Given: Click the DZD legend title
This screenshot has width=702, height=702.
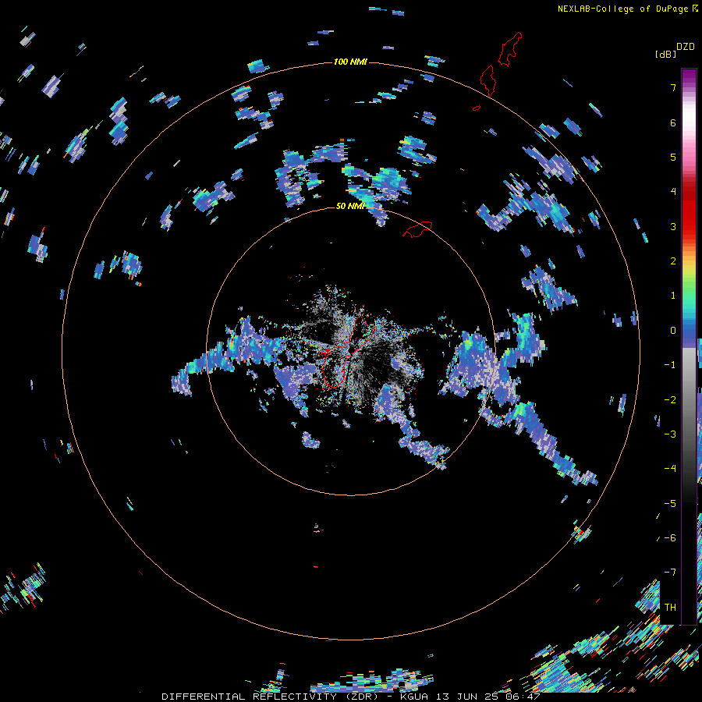Looking at the screenshot, I should pyautogui.click(x=686, y=47).
